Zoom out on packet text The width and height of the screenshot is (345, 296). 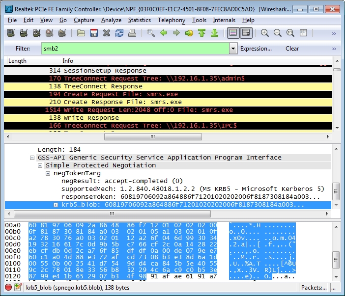pos(277,33)
